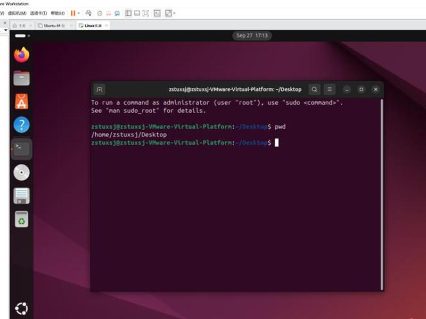Click the terminal title bar text
Image resolution: width=426 pixels, height=319 pixels.
pyautogui.click(x=235, y=89)
